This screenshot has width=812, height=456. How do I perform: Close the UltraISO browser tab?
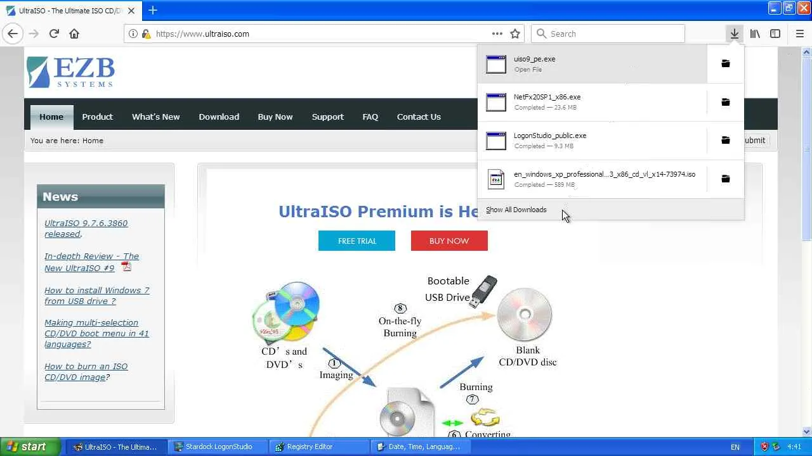131,11
